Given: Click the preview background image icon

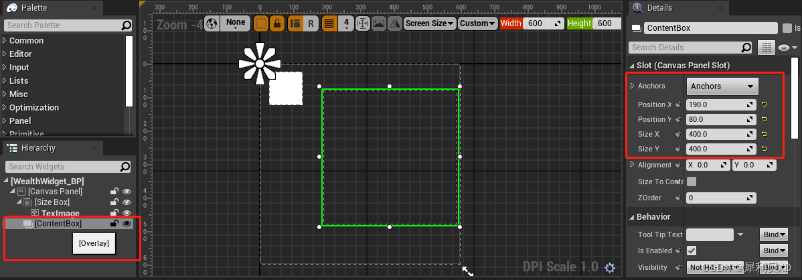Looking at the screenshot, I should [378, 23].
